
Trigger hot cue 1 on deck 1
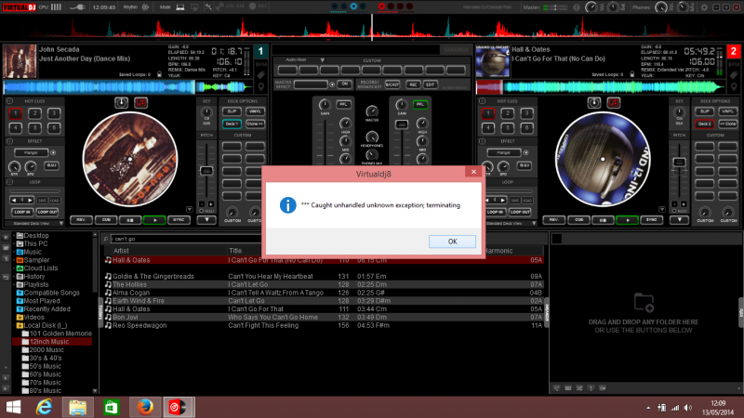pos(15,113)
